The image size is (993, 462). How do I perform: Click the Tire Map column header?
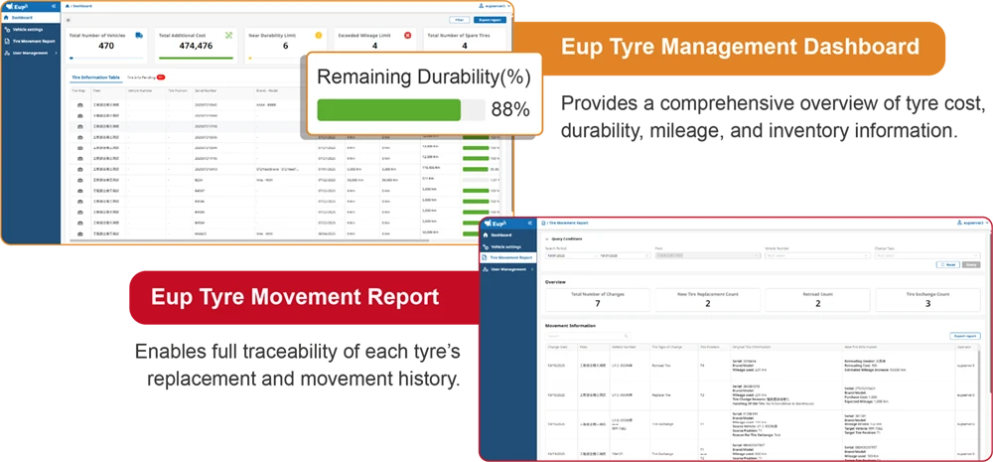pos(76,90)
